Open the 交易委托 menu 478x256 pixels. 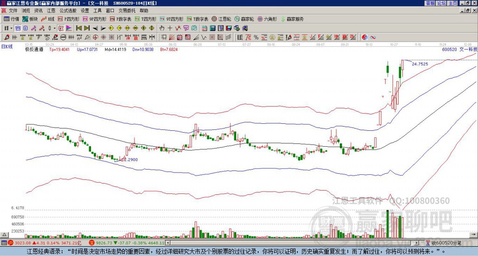127,11
